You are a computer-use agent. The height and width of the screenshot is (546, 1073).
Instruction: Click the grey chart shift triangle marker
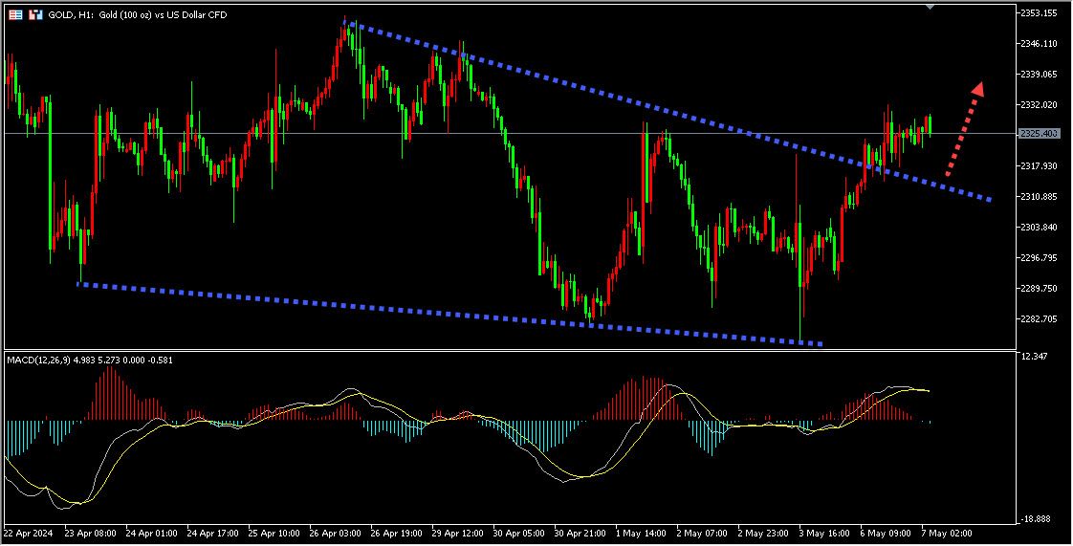click(x=931, y=7)
